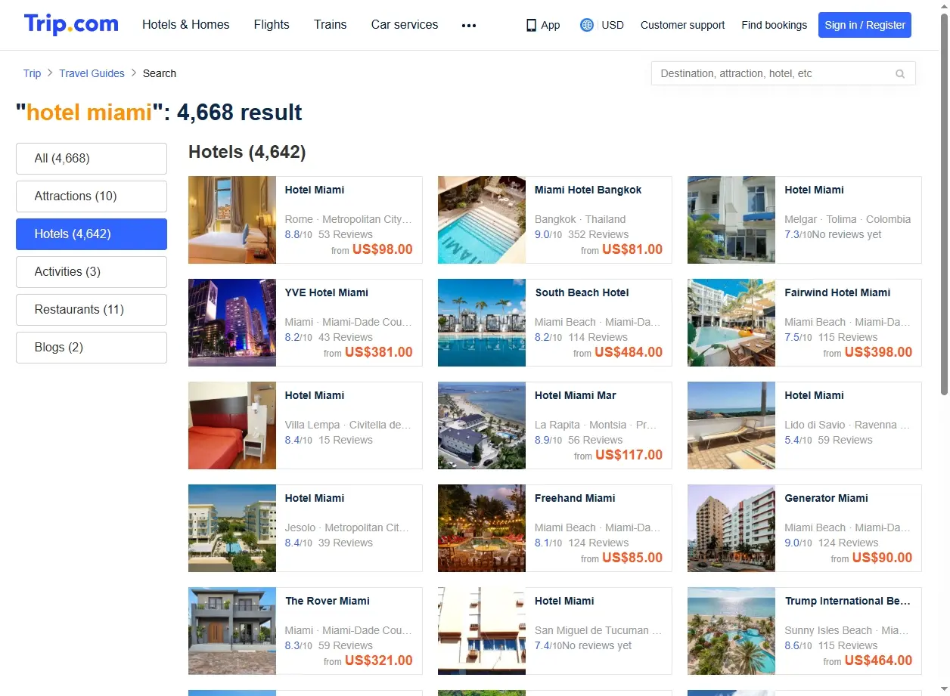The height and width of the screenshot is (696, 950).
Task: Click the Fairwind Hotel Miami title
Action: [x=837, y=292]
